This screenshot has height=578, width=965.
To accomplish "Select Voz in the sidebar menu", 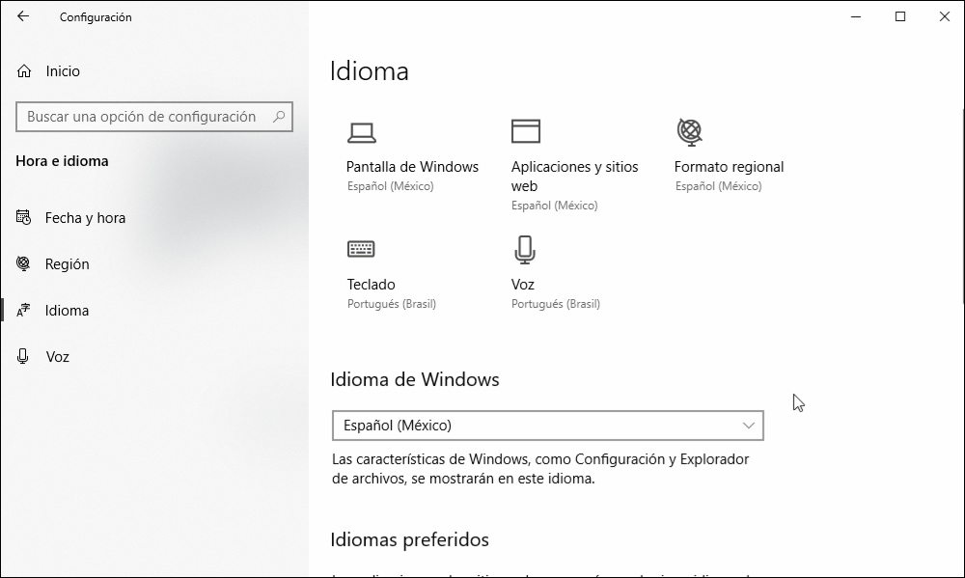I will (x=57, y=357).
